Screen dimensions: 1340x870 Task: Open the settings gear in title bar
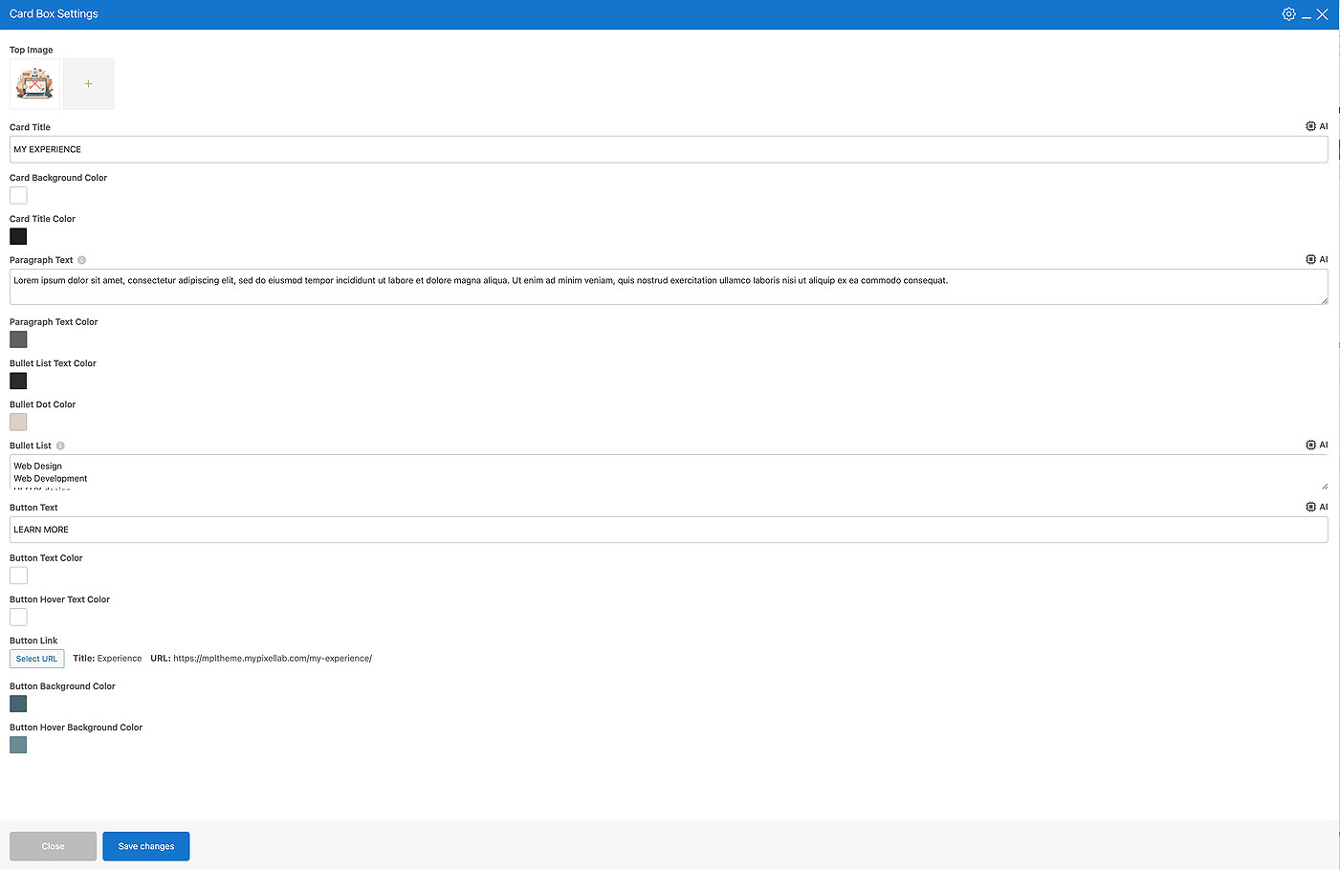click(1288, 14)
